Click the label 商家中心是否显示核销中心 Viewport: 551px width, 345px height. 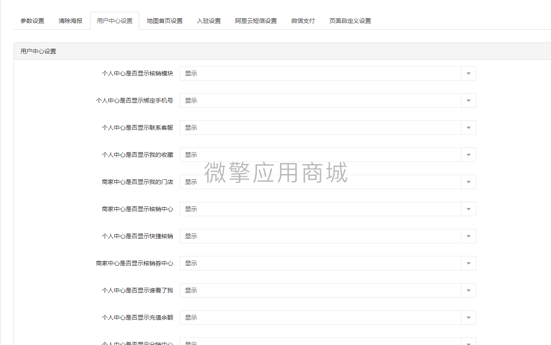pyautogui.click(x=138, y=209)
